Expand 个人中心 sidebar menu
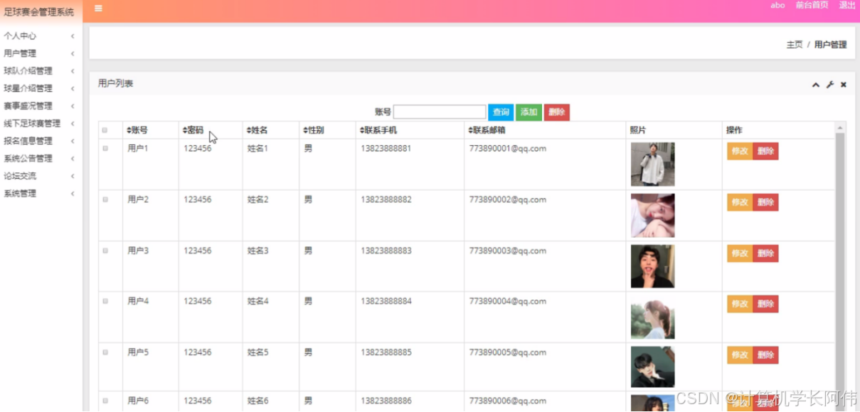This screenshot has width=860, height=412. coord(39,36)
